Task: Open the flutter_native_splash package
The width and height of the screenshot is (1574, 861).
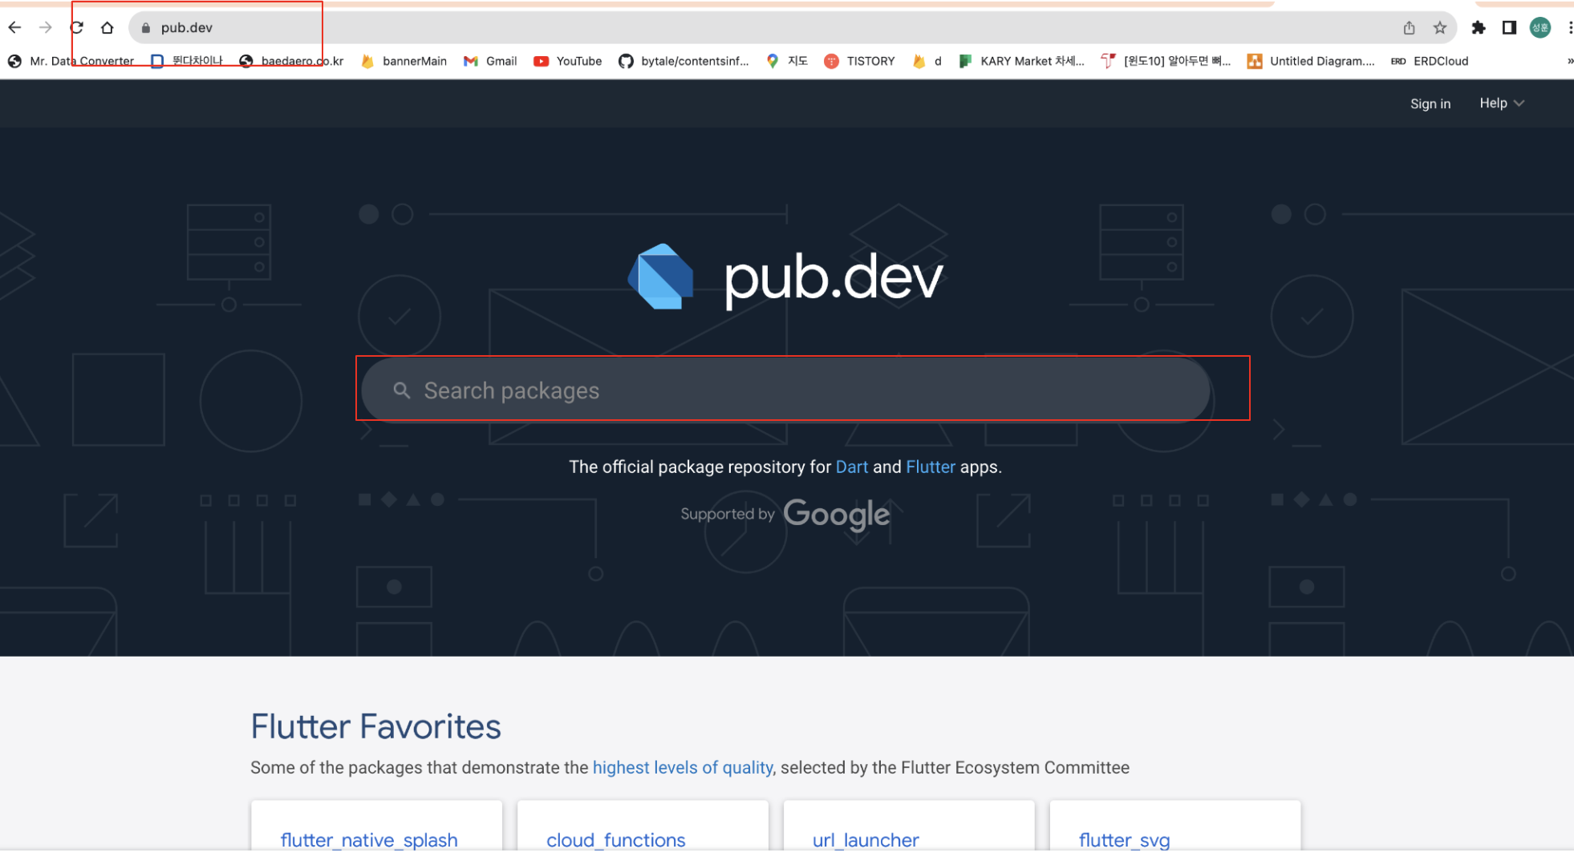Action: click(x=369, y=839)
